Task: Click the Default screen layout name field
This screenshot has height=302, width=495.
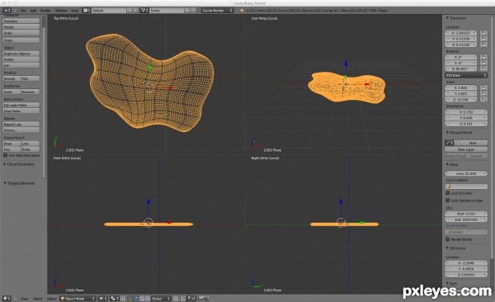Action: (x=109, y=11)
